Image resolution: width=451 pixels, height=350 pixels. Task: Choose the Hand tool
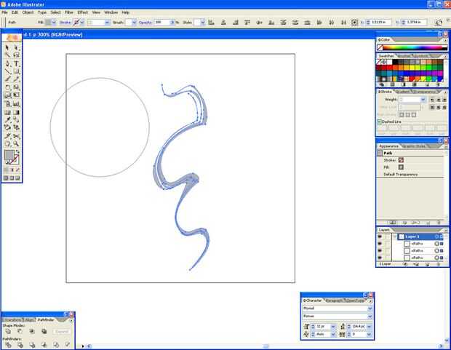coord(7,143)
